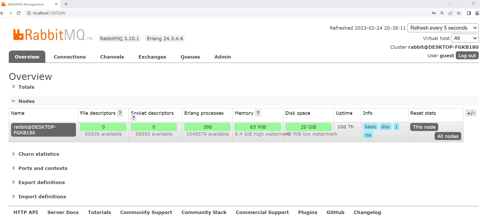
Task: Open the Tutorials footer link
Action: coord(99,212)
